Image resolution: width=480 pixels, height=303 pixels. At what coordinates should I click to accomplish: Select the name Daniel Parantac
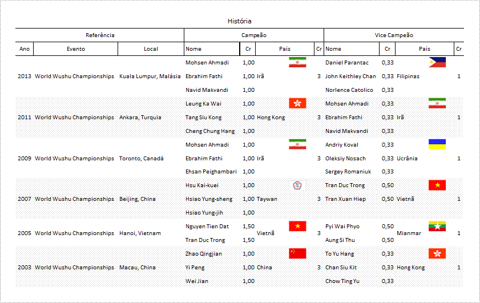tap(347, 62)
